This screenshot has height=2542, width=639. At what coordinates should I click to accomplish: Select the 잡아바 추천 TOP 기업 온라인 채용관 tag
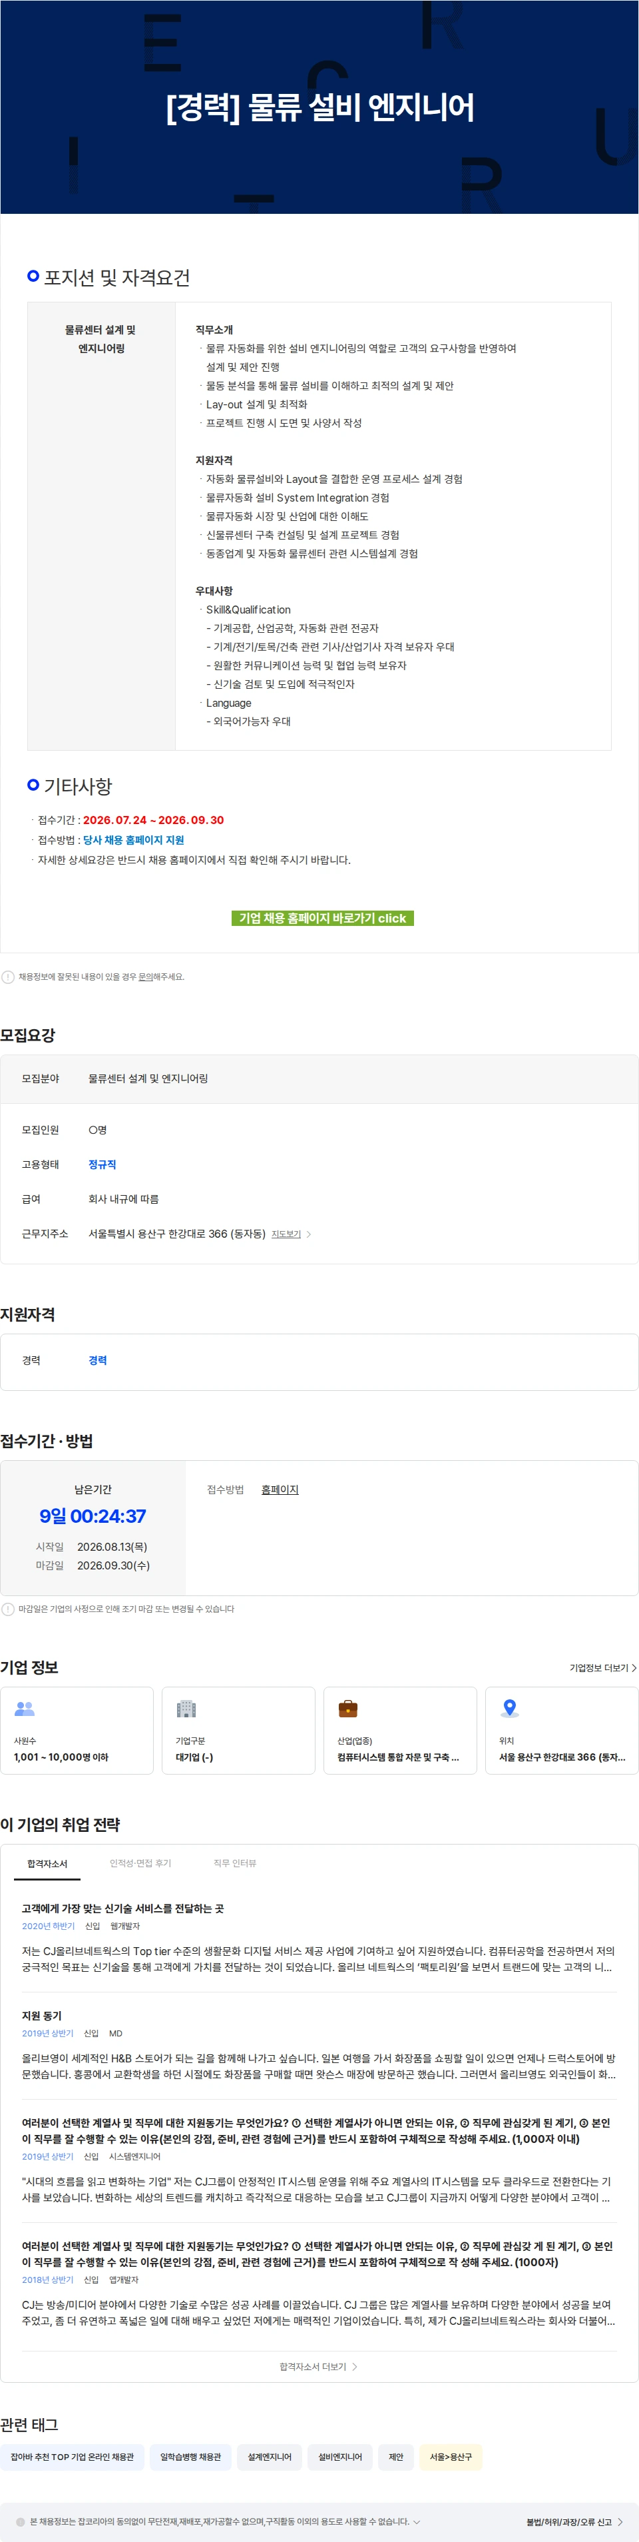(x=72, y=2457)
